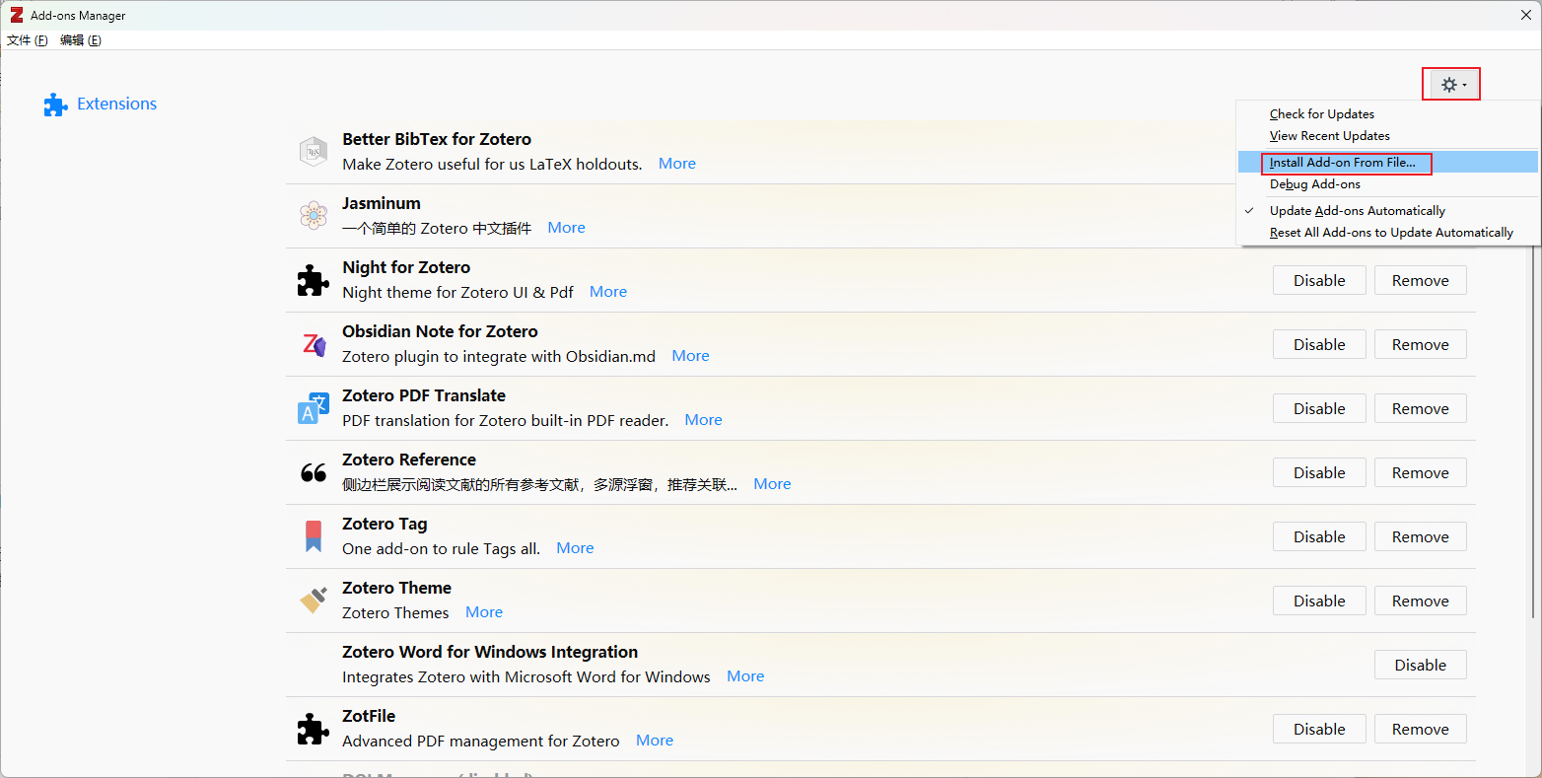Open the 文件 (F) menu
The image size is (1542, 778).
28,40
